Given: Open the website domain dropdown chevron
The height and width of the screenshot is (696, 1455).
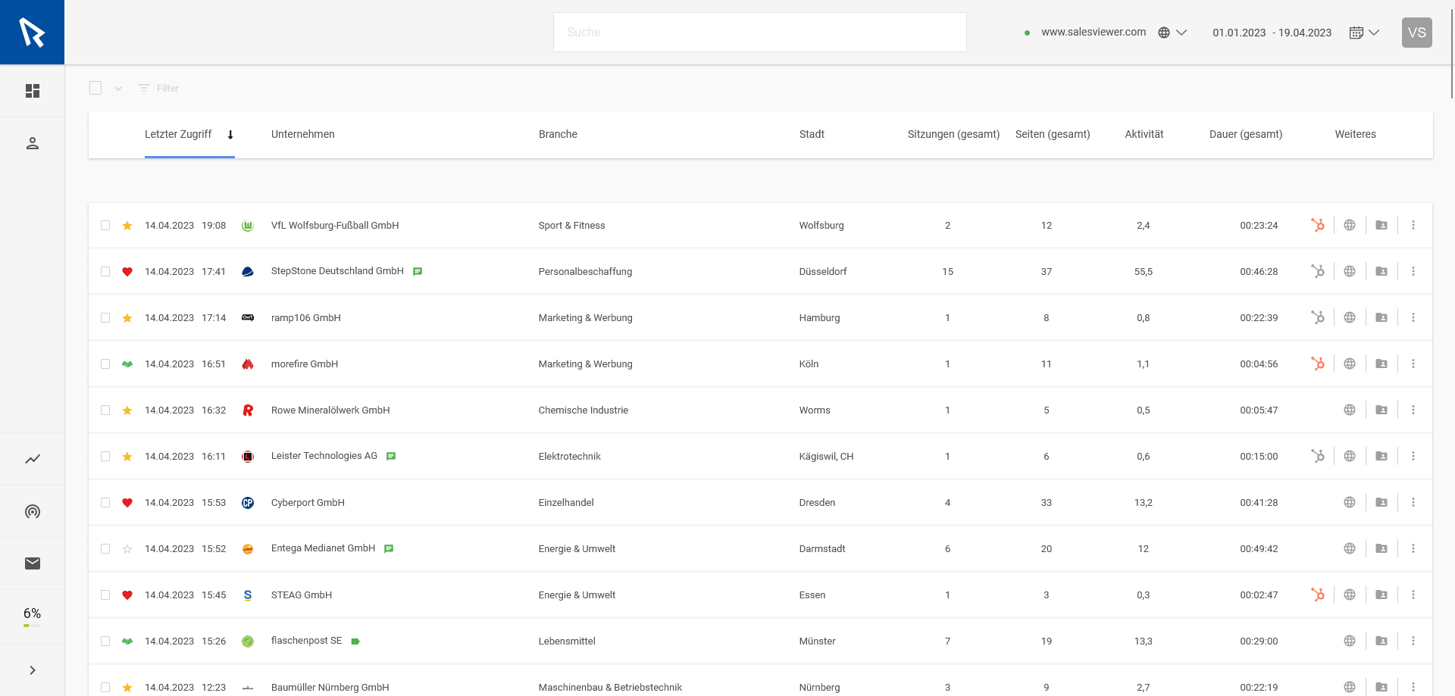Looking at the screenshot, I should [x=1181, y=33].
